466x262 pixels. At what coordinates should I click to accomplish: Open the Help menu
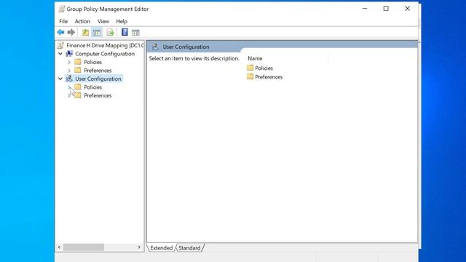122,21
